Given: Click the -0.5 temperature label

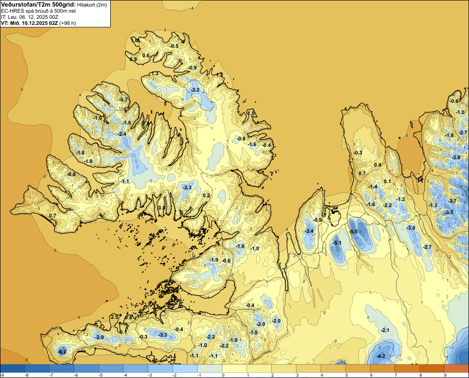Looking at the screenshot, I should 174,46.
